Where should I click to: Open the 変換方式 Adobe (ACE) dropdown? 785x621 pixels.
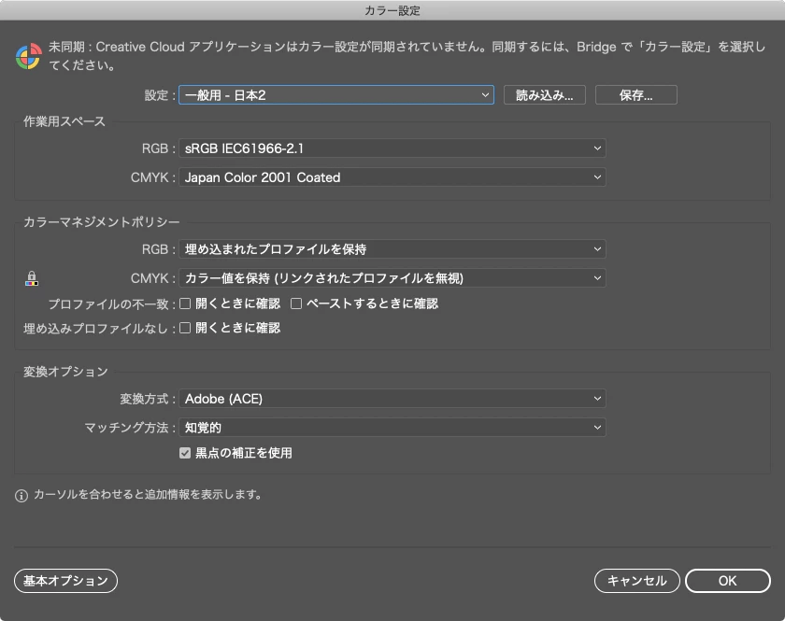click(x=392, y=399)
